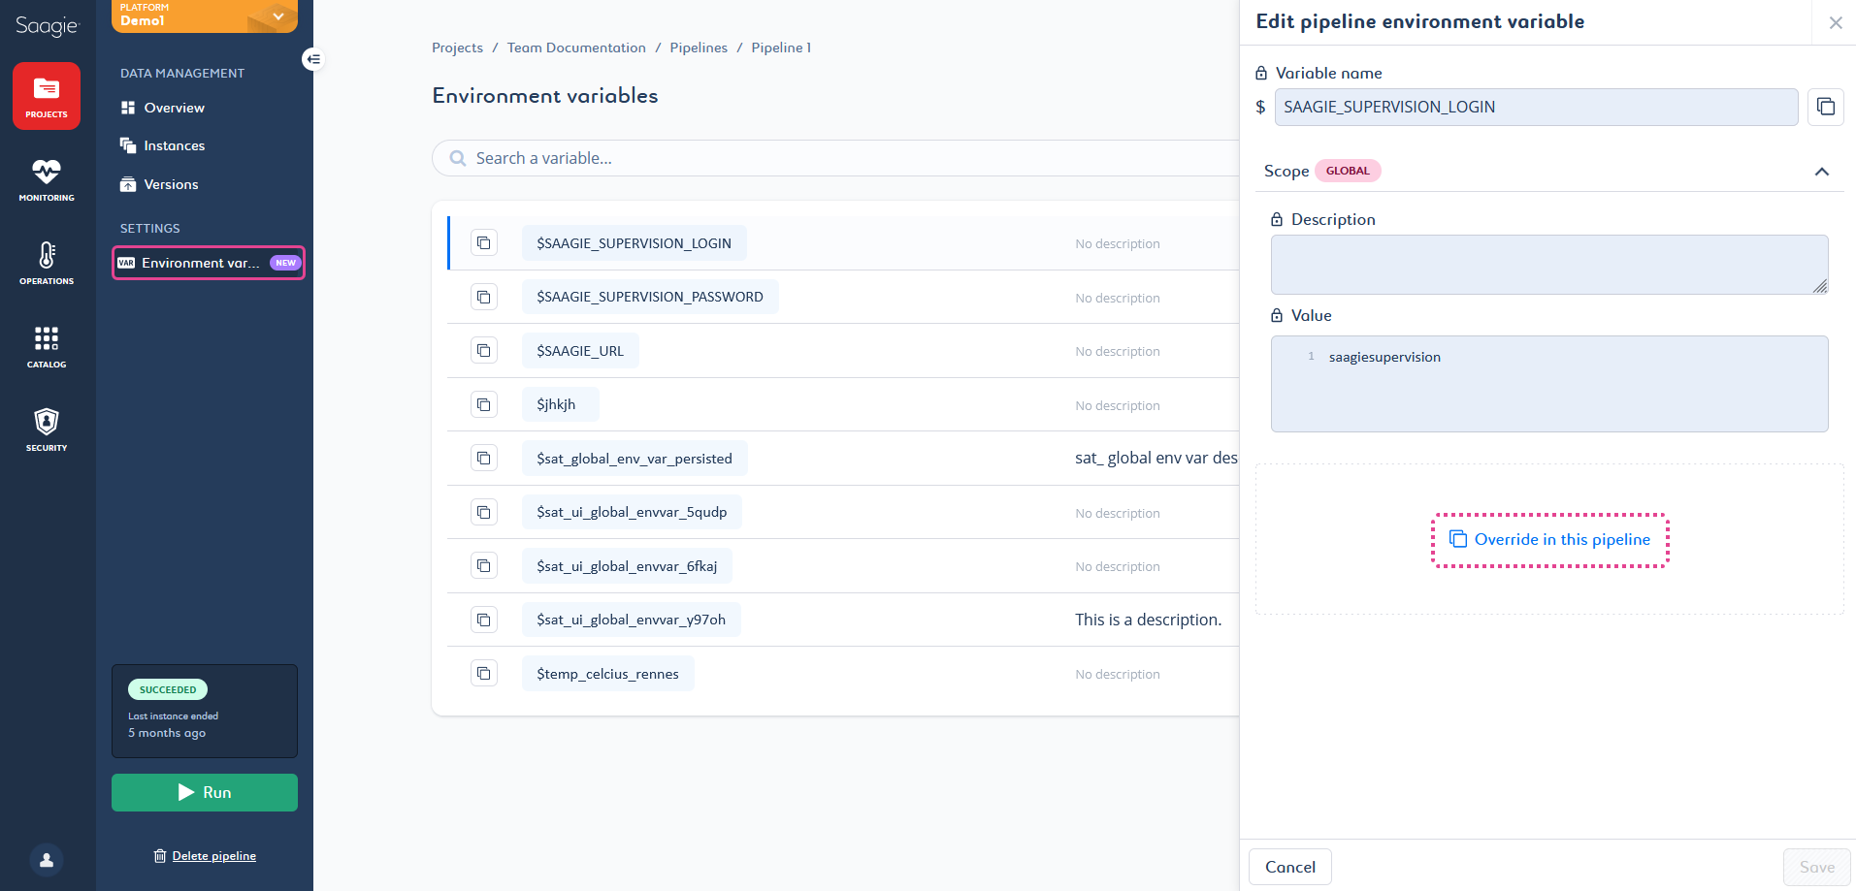Click the search magnifier icon

[458, 158]
